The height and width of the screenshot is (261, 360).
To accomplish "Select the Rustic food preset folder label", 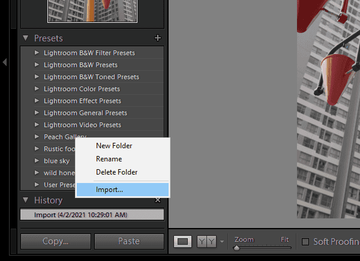I will tap(59, 149).
